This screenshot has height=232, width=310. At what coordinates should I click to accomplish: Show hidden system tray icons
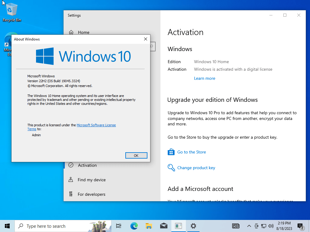pyautogui.click(x=249, y=226)
